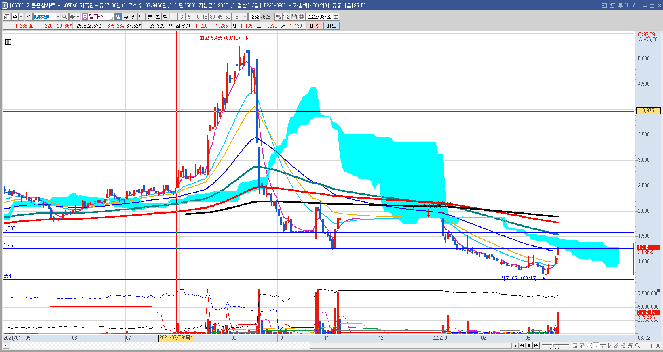The image size is (663, 352).
Task: Select the 10 interval button
Action: 197,17
